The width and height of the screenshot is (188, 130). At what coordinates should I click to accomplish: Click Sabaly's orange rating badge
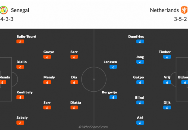[x=20, y=123]
